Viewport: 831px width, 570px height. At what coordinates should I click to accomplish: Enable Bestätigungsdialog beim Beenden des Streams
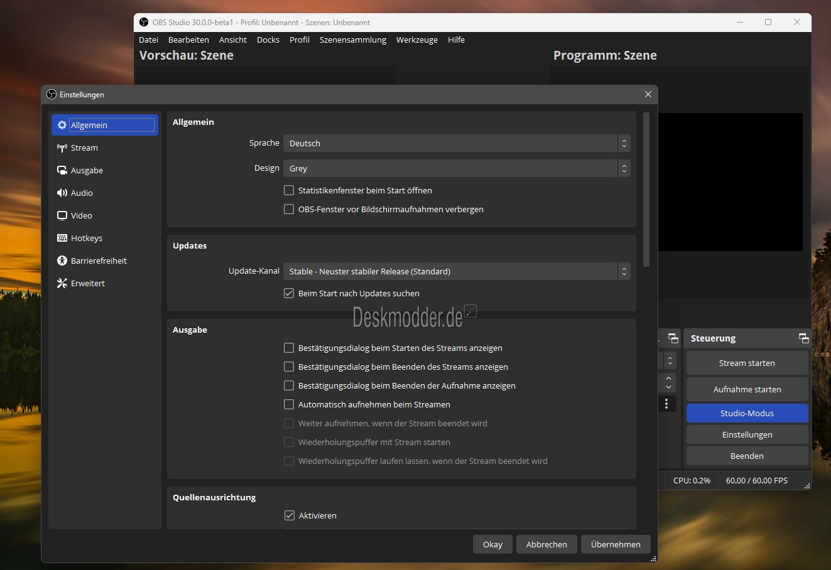click(289, 367)
